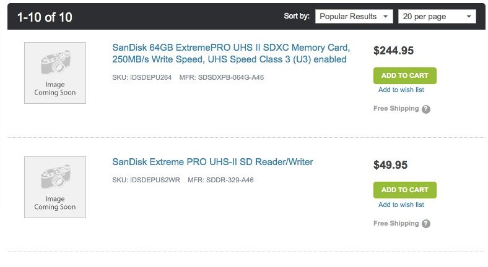The image size is (488, 267).
Task: Click Free Shipping help icon for 64GB card
Action: click(426, 109)
